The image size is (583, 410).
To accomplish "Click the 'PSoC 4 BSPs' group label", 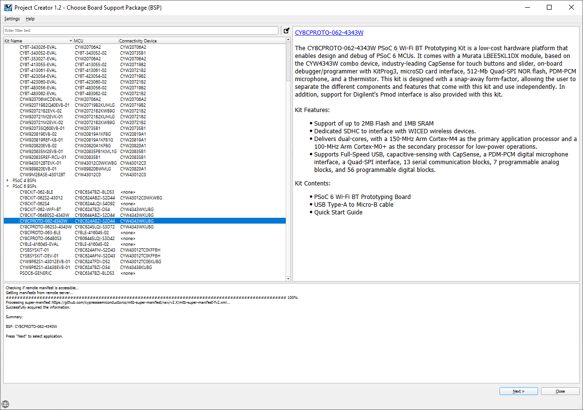I will click(x=24, y=180).
